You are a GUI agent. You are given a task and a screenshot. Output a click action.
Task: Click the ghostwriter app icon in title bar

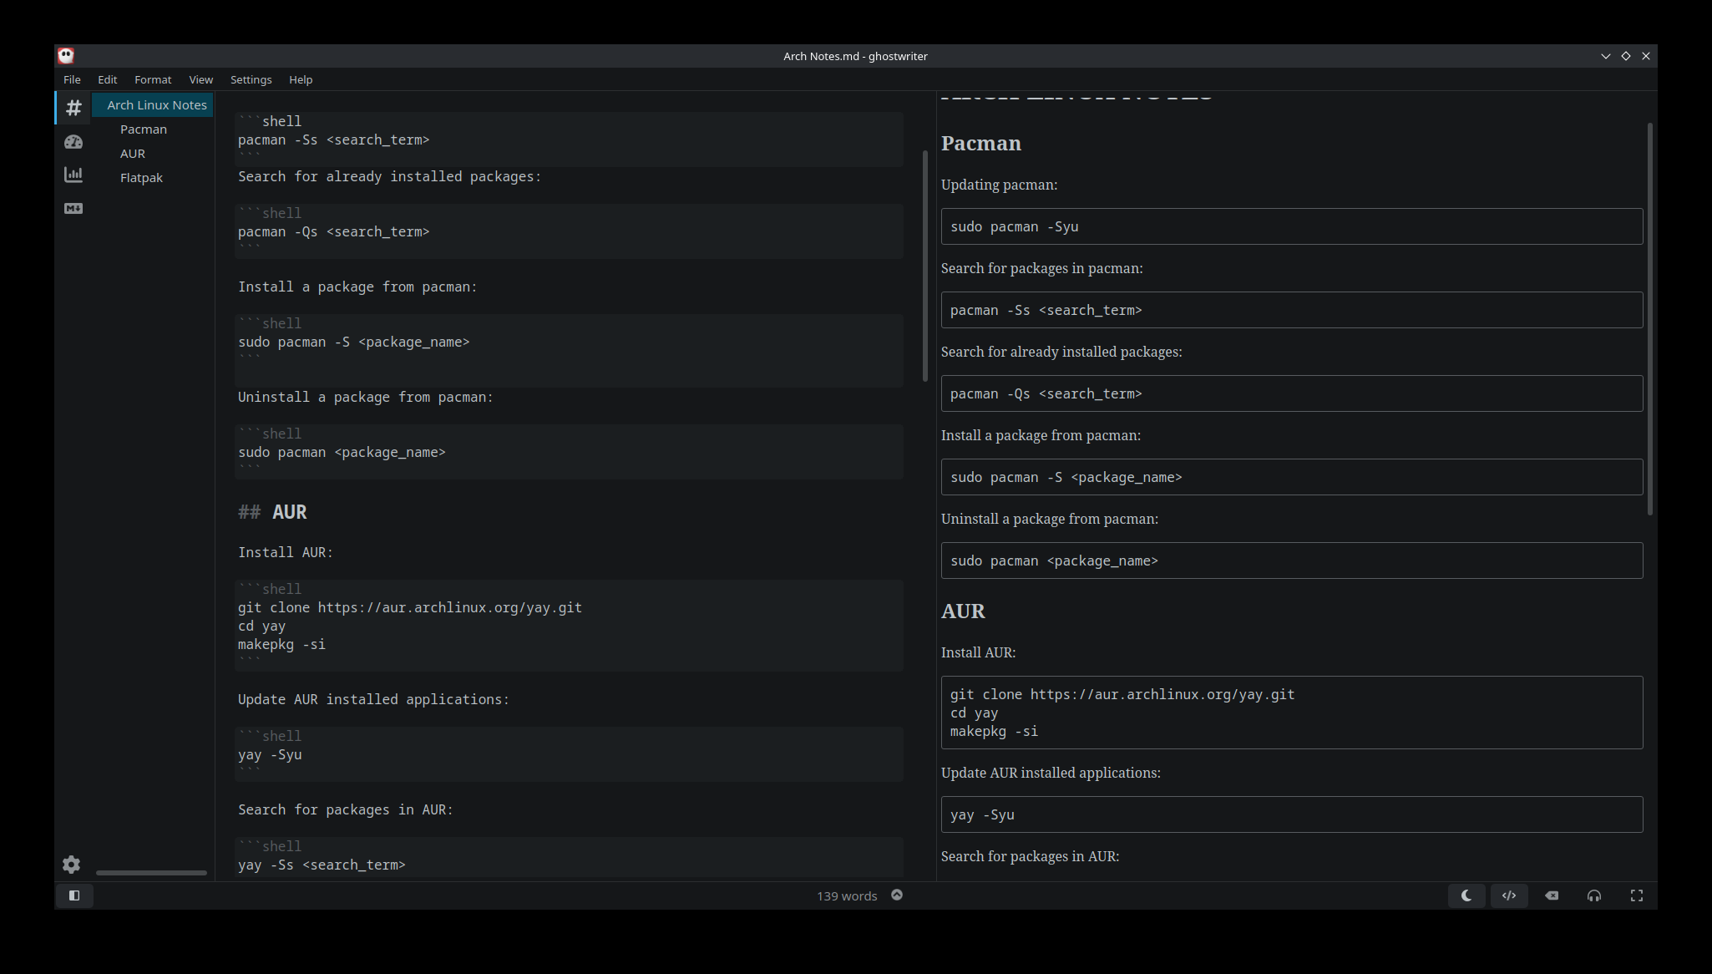(66, 56)
